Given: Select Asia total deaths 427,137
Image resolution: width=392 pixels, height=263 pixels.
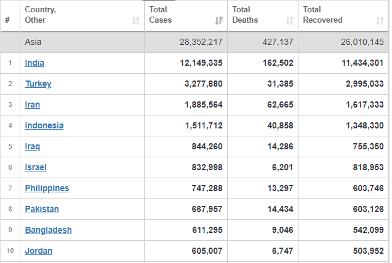Looking at the screenshot, I should 278,42.
